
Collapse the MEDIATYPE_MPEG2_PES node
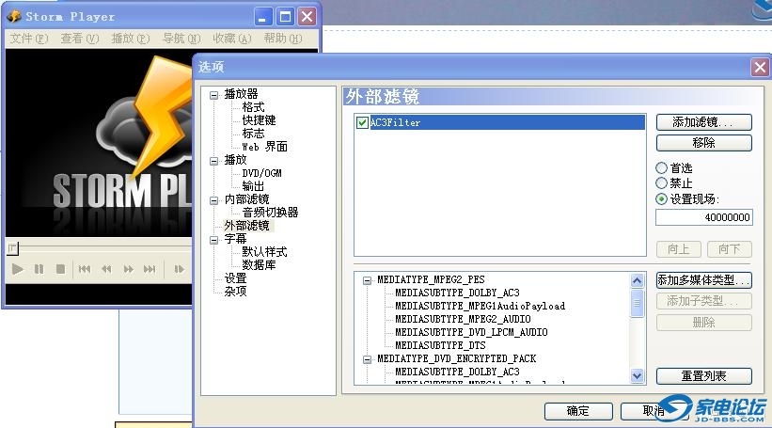(x=367, y=280)
